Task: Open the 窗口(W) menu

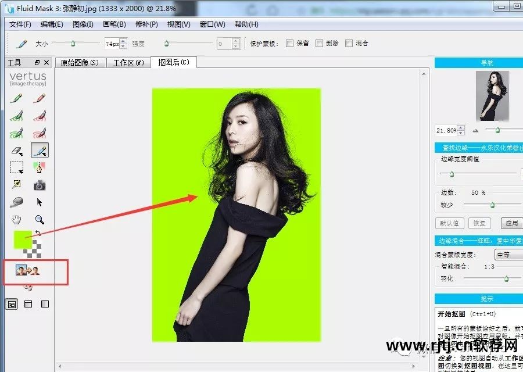Action: click(x=213, y=24)
